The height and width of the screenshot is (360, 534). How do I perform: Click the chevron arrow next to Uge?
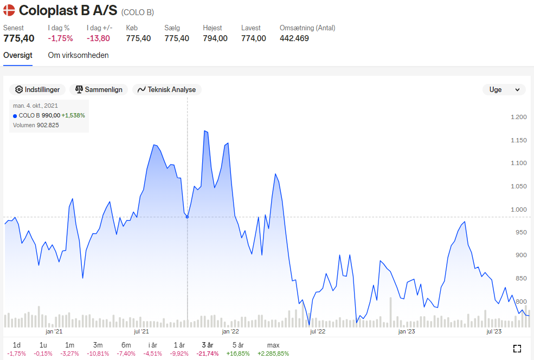[517, 90]
